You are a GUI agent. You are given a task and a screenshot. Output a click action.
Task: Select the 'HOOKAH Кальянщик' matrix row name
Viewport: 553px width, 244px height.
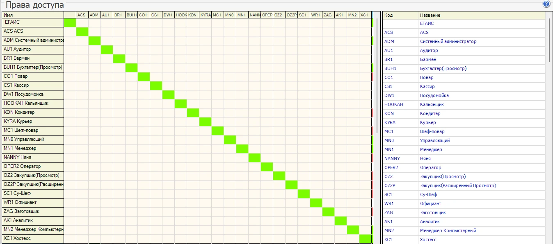[x=33, y=104]
